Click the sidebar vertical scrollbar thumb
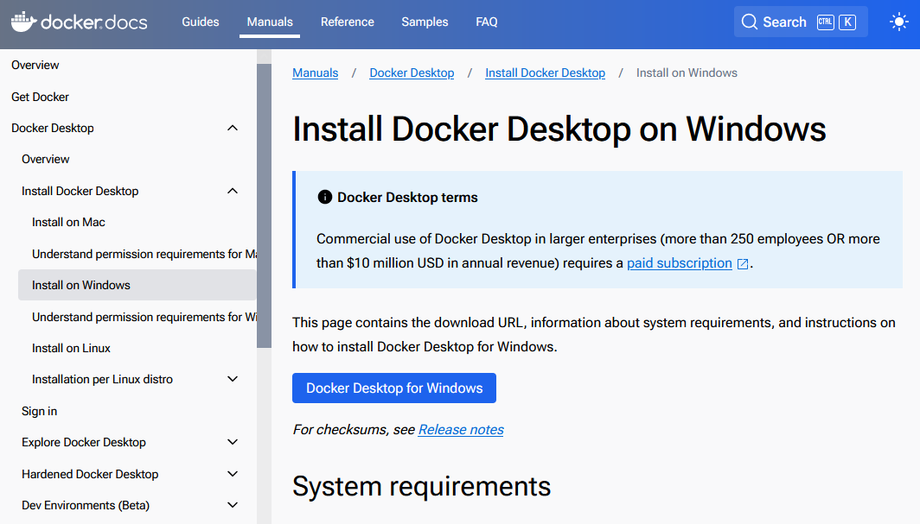This screenshot has height=524, width=920. (x=264, y=206)
